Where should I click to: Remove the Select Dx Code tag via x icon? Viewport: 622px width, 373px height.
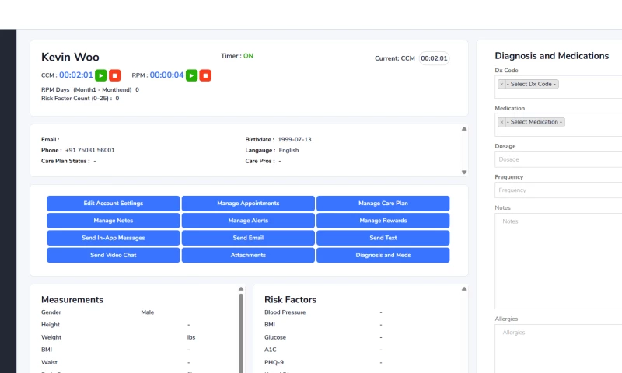coord(501,84)
